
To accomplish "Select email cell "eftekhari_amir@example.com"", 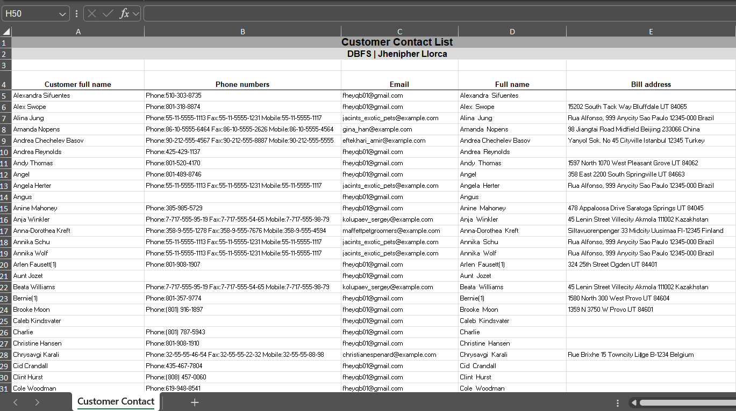I will point(399,141).
